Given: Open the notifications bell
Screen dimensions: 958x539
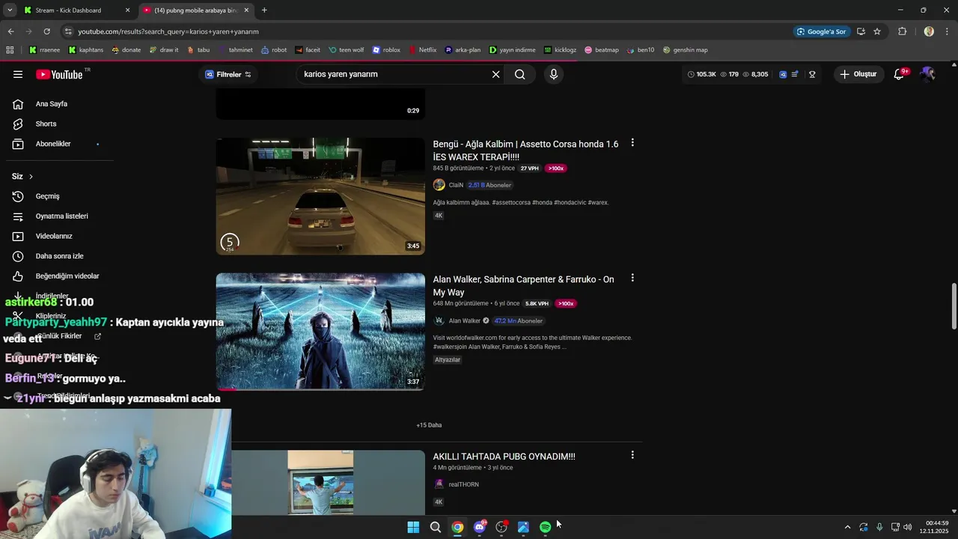Looking at the screenshot, I should click(899, 74).
